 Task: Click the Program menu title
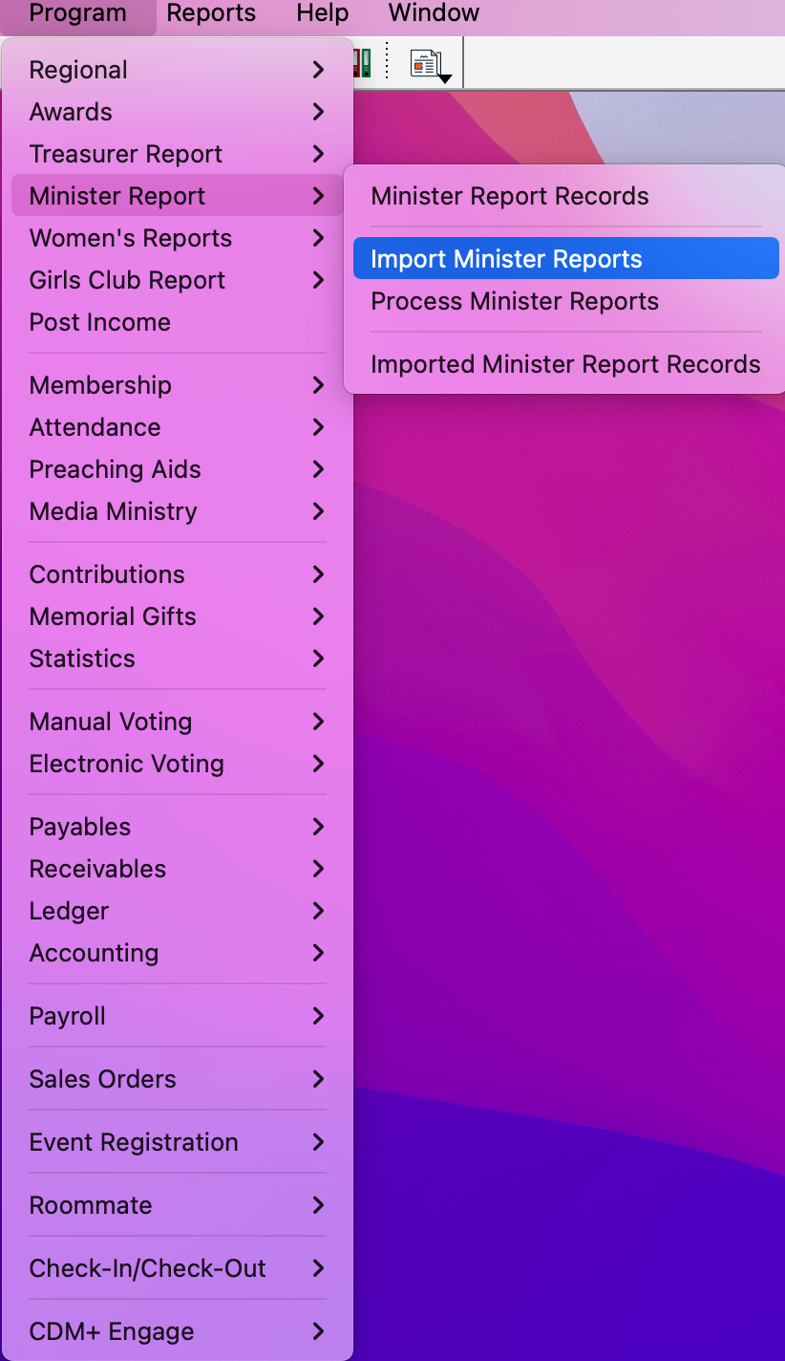point(78,13)
